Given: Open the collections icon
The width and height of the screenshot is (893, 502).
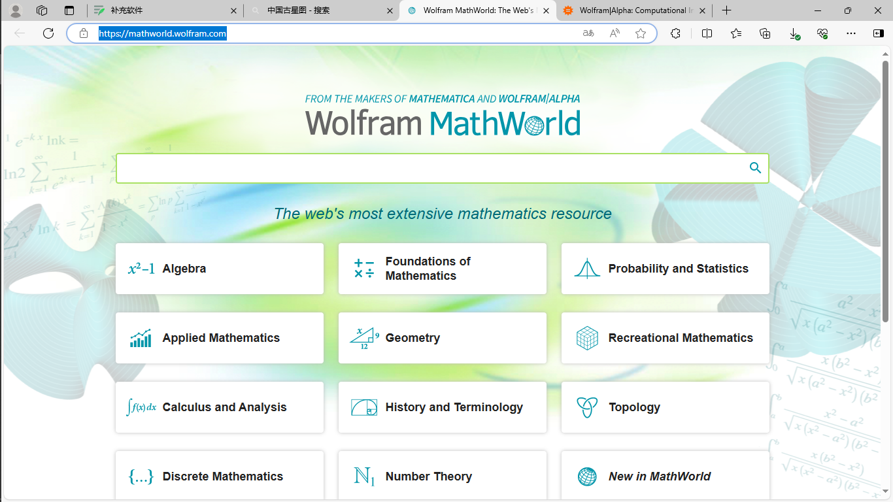Looking at the screenshot, I should pyautogui.click(x=765, y=33).
